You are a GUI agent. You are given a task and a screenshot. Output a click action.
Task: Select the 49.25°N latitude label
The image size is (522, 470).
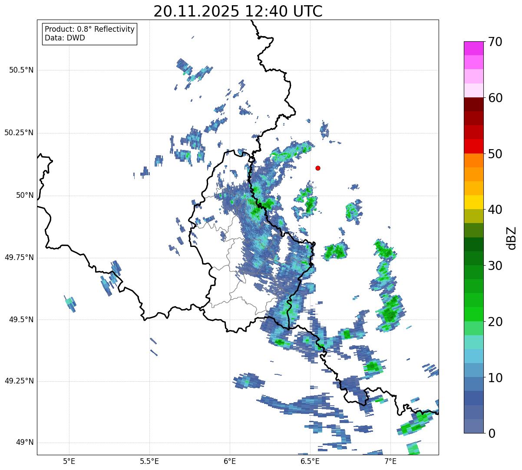[x=19, y=381]
